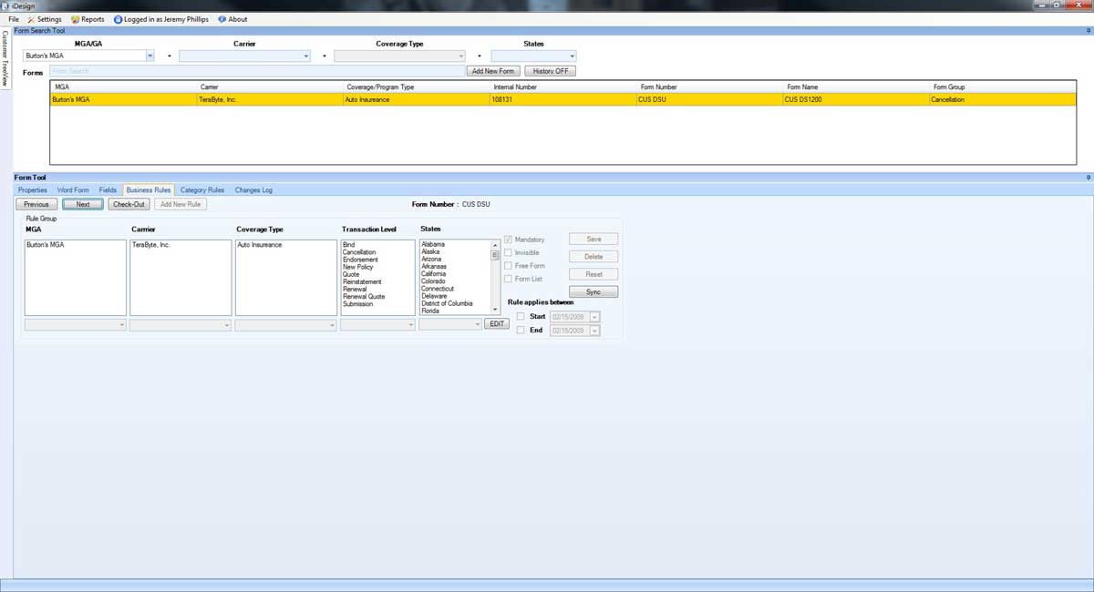Click the Delete button in Rule Group
Image resolution: width=1094 pixels, height=592 pixels.
click(x=593, y=256)
